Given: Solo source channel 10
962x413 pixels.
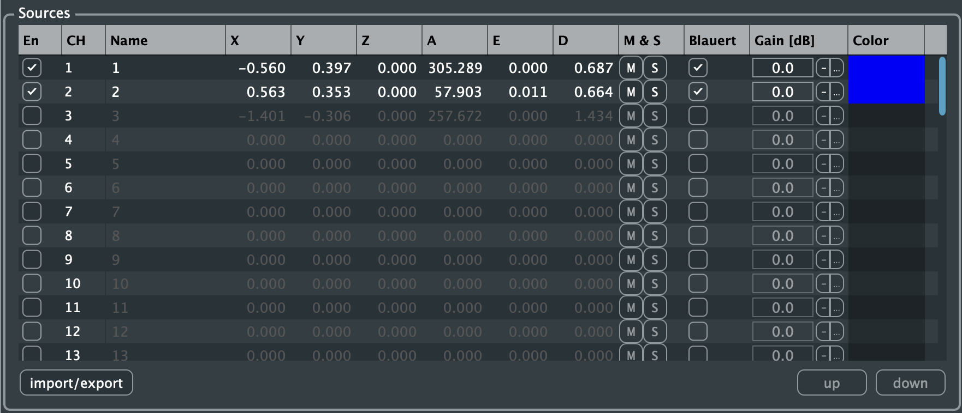Looking at the screenshot, I should point(655,284).
